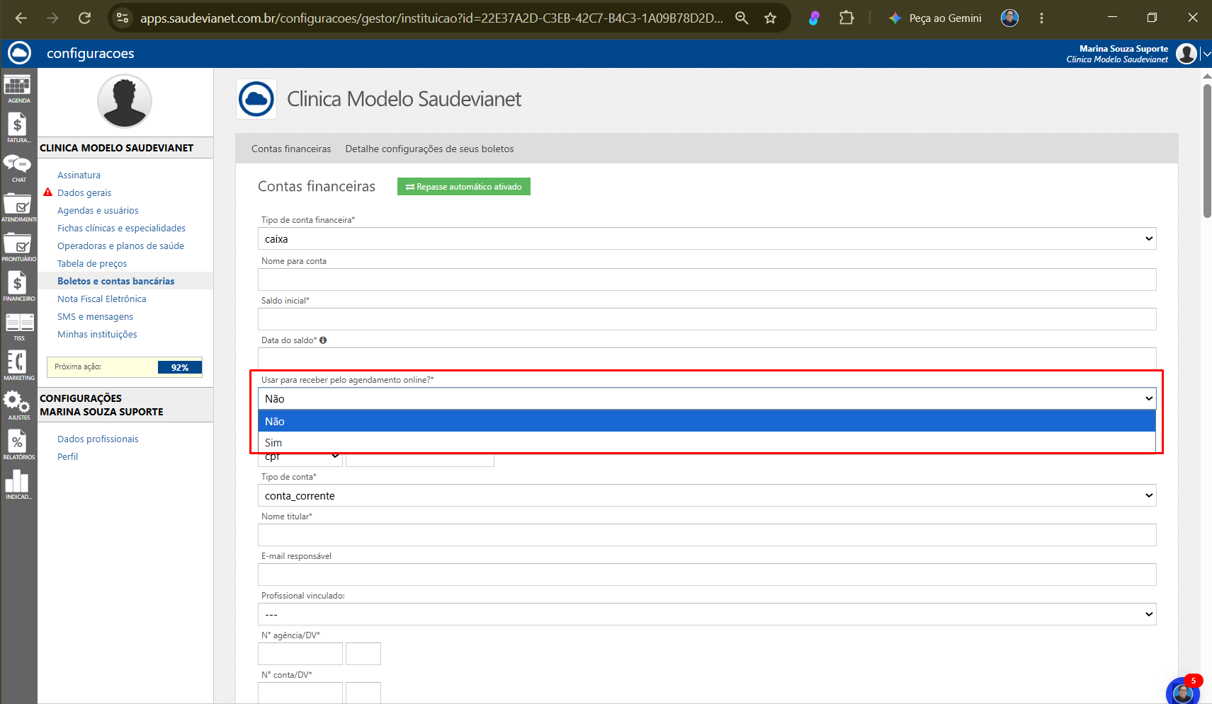Expand the user menu arrow in header

point(1206,54)
